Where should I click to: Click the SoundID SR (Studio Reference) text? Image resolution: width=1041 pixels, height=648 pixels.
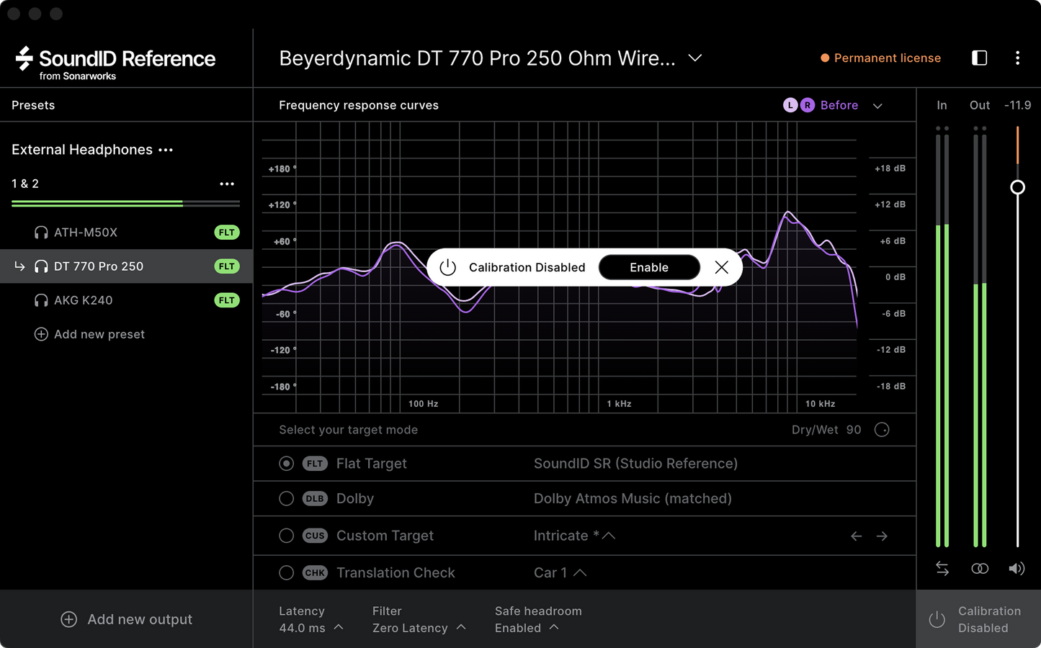coord(635,464)
